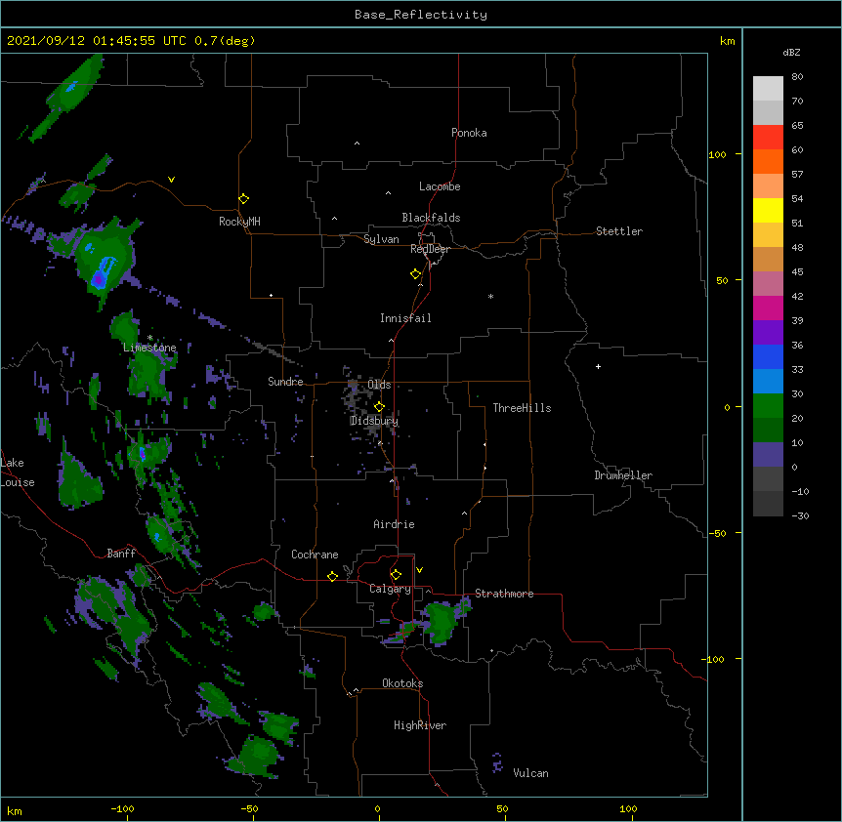Click the Okotoks label

point(402,683)
